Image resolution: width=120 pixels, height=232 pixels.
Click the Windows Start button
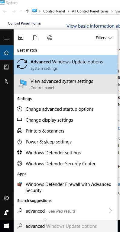point(6,226)
